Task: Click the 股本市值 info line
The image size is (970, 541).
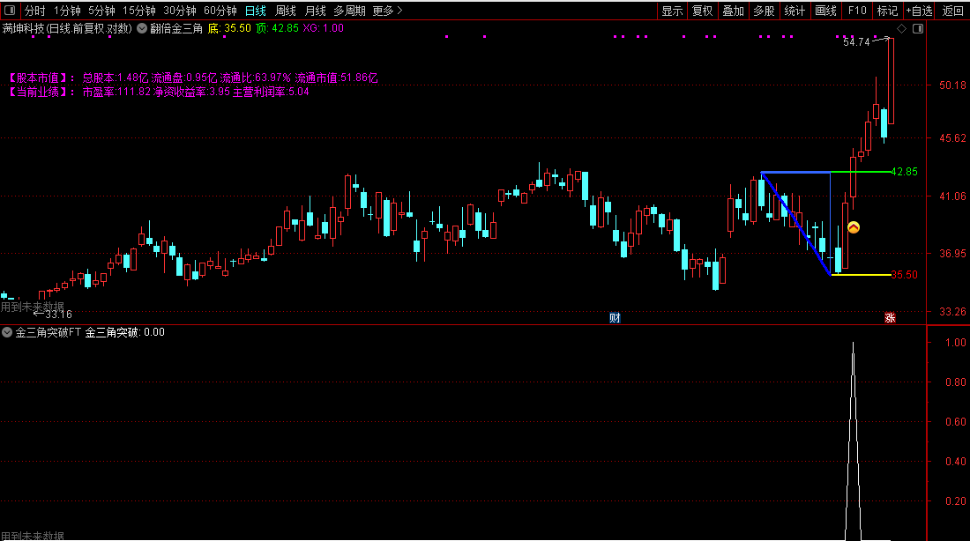Action: point(192,78)
